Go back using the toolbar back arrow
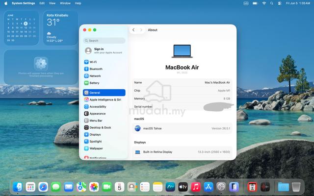 click(x=133, y=30)
